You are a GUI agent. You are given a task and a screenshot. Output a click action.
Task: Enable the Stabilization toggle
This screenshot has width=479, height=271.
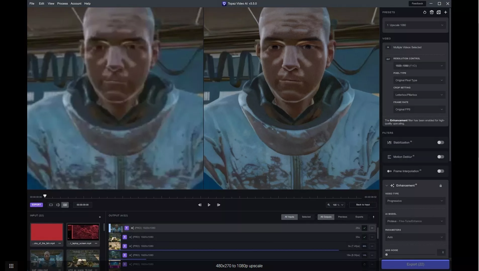[x=441, y=143]
